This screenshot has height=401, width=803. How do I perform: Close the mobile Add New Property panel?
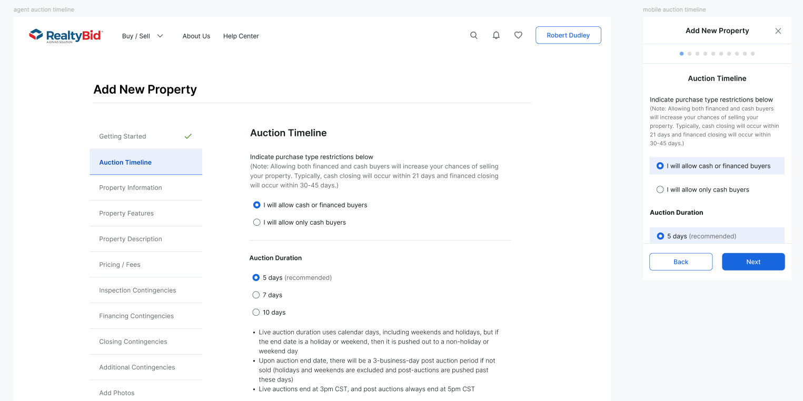click(x=778, y=31)
